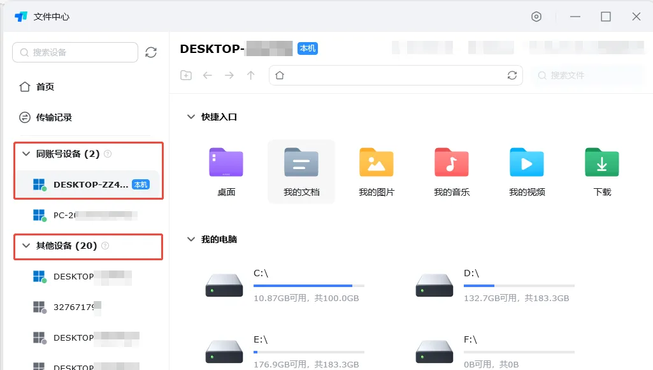Collapse the 其他设备 (20) group

pyautogui.click(x=26, y=246)
